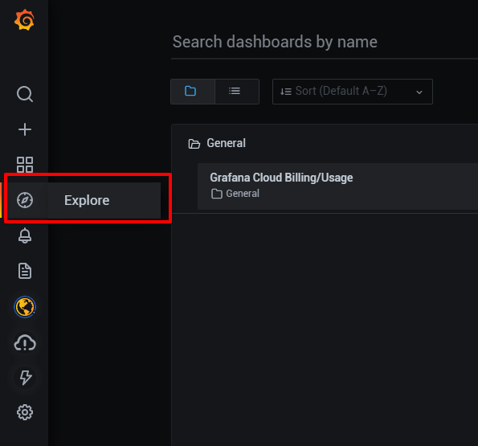Collapse the General folder section
The height and width of the screenshot is (446, 478).
(x=217, y=143)
